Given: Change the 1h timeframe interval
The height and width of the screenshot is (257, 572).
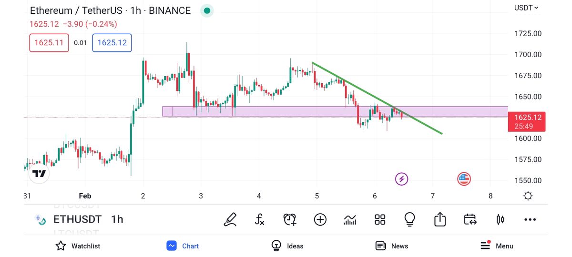Looking at the screenshot, I should pyautogui.click(x=117, y=219).
